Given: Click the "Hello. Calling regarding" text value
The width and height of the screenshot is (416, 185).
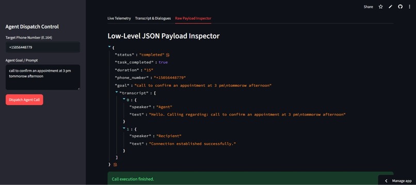Looking at the screenshot, I should 247,115.
